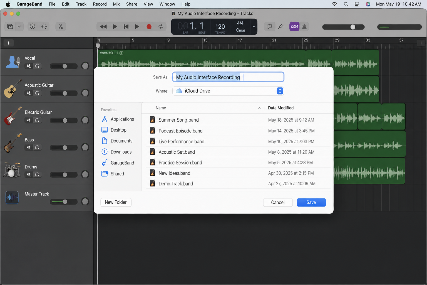Open the Quick Help question mark button
The height and width of the screenshot is (285, 427).
[x=33, y=26]
